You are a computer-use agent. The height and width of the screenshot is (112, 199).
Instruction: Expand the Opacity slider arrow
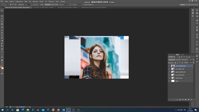[193, 60]
